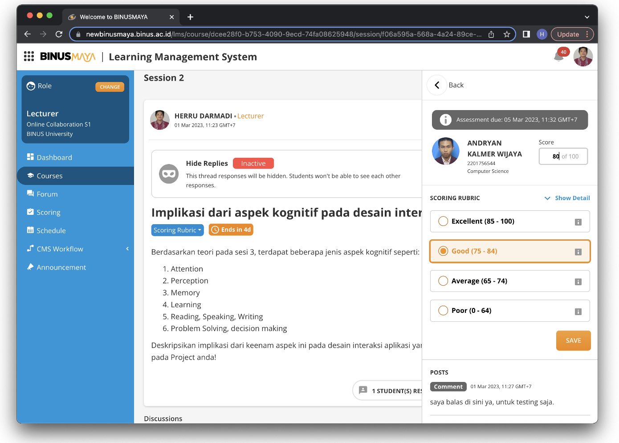The width and height of the screenshot is (619, 443).
Task: Click the score input showing 80
Action: 563,156
